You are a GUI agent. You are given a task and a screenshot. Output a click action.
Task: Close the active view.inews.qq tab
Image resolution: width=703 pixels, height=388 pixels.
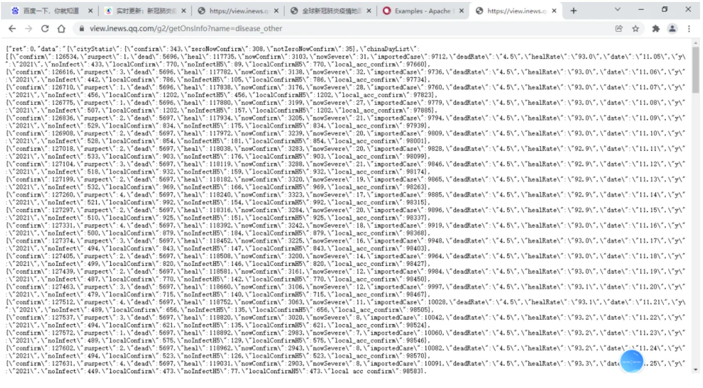(x=554, y=11)
